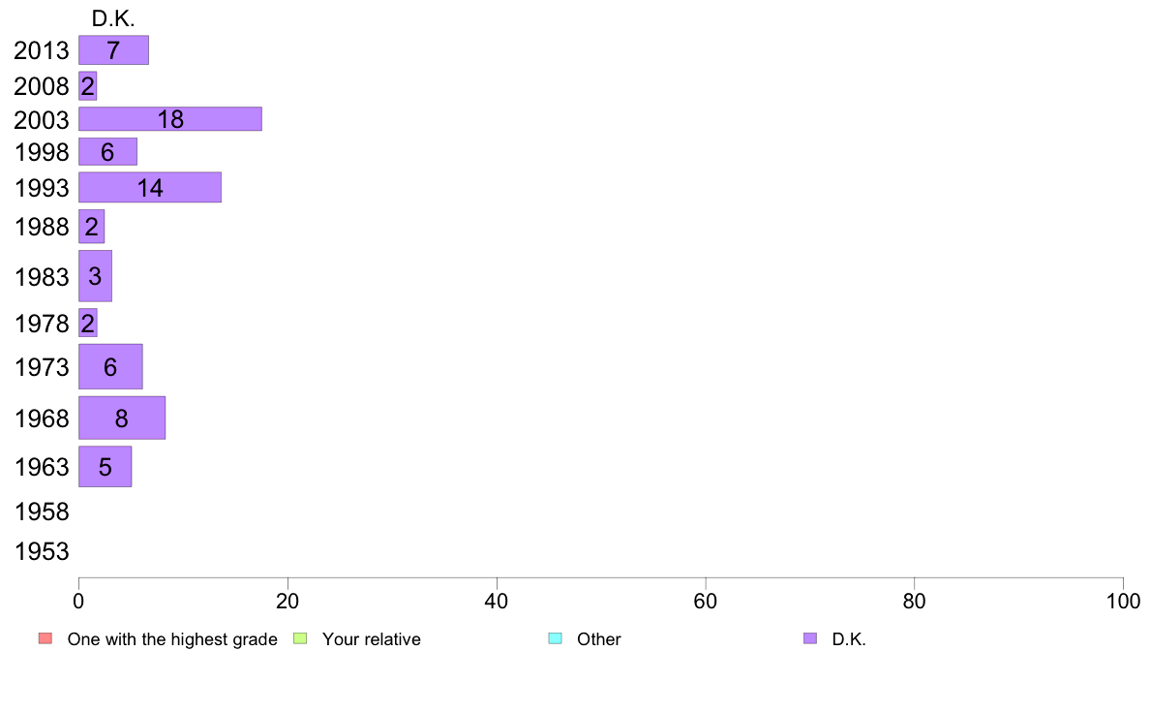This screenshot has width=1150, height=713.
Task: Click the 1983 bar labeled 3
Action: tap(95, 276)
